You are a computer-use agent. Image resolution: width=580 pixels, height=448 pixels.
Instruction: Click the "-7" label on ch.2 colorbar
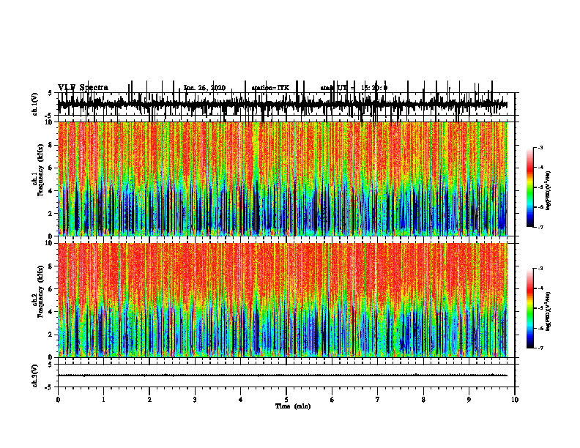[540, 348]
